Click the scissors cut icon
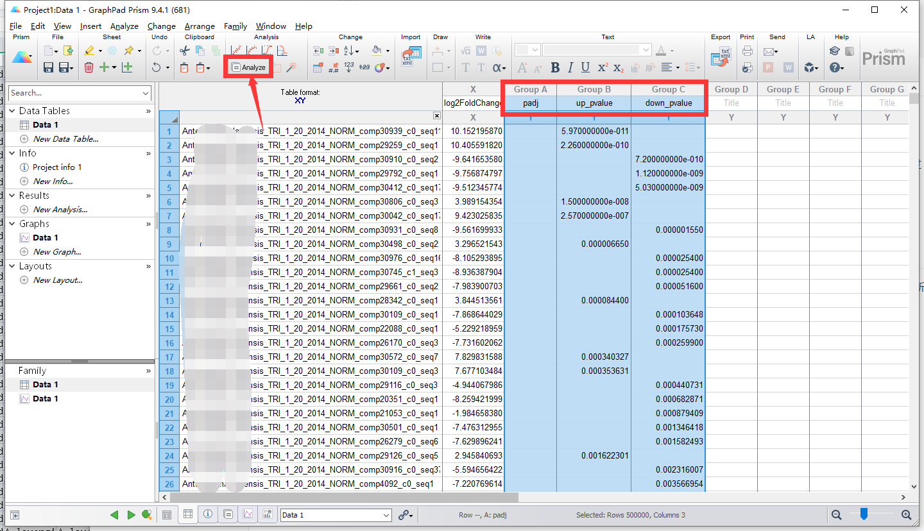 (185, 51)
